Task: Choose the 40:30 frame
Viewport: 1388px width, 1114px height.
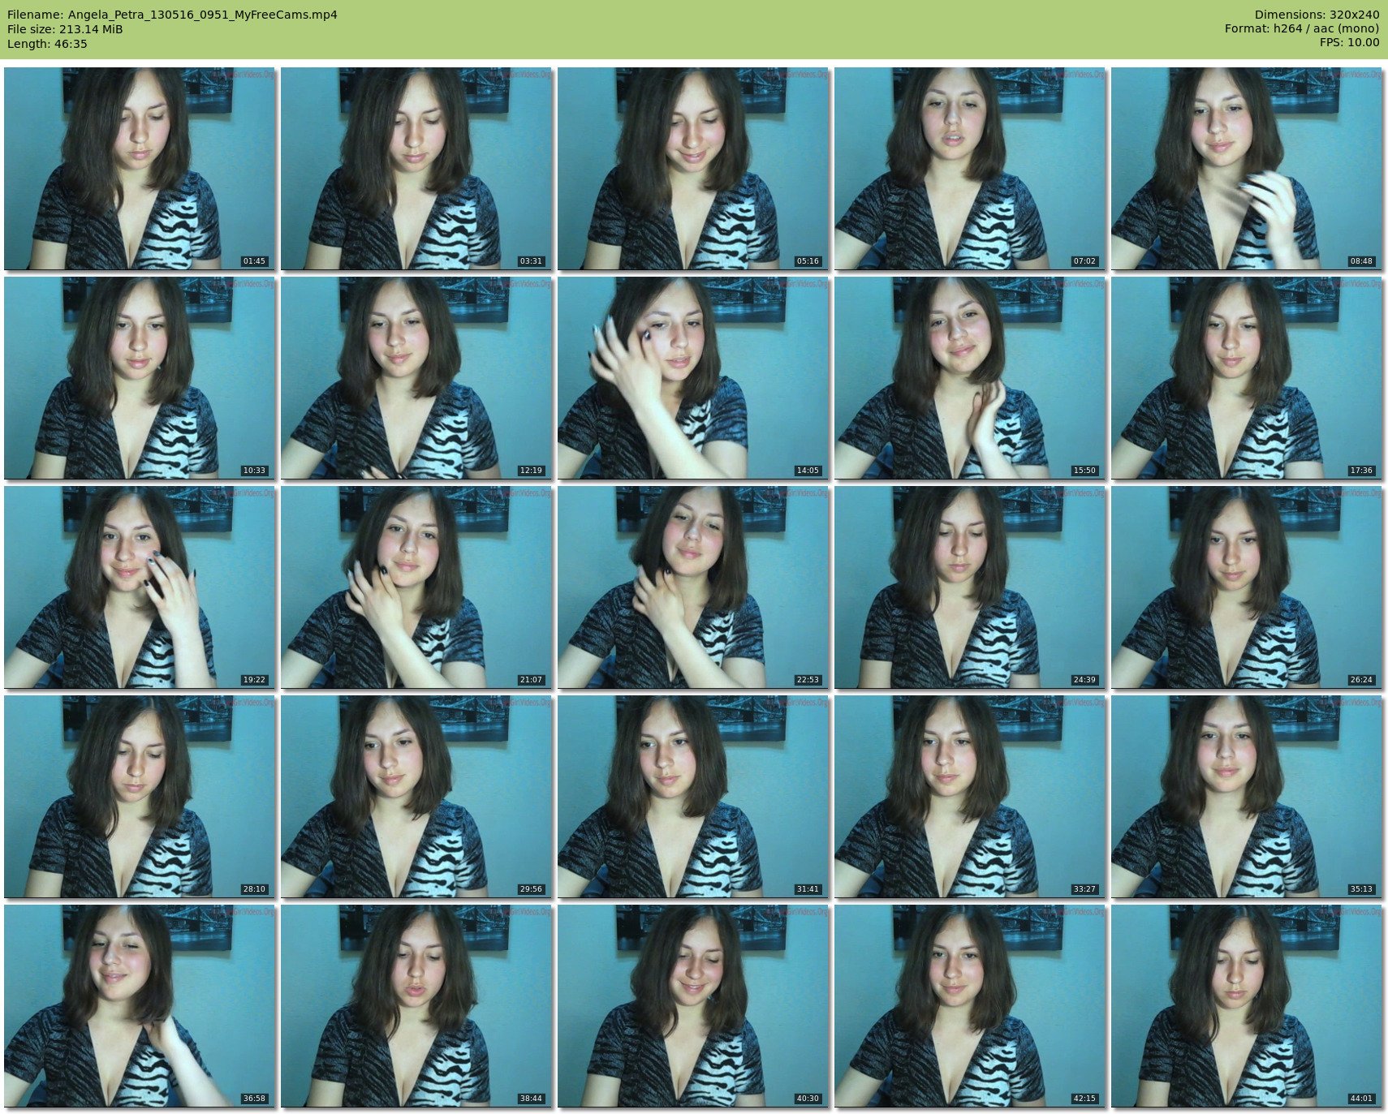Action: tap(693, 1006)
